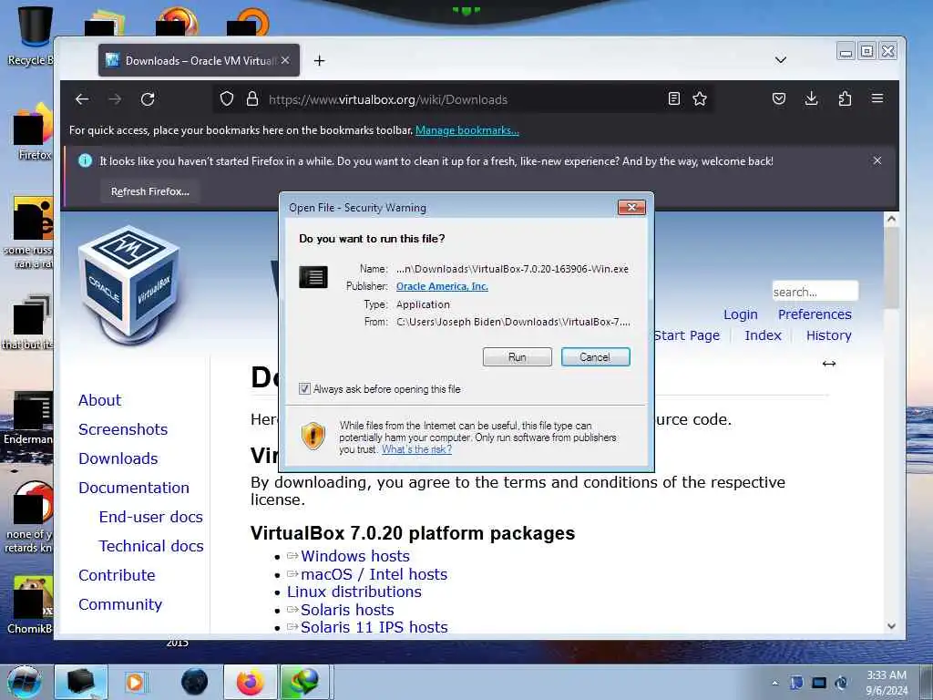933x700 pixels.
Task: Click the VirtualBox site search box
Action: [815, 292]
